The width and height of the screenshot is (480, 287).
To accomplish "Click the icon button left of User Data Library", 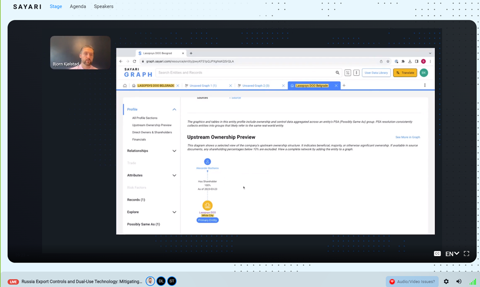I will [x=356, y=72].
